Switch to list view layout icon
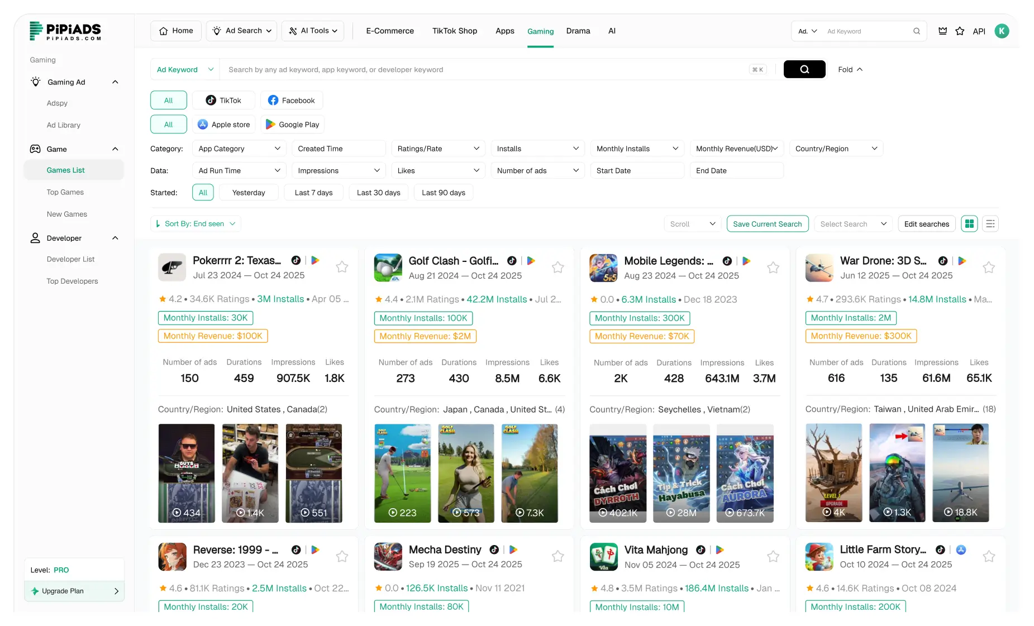 coord(990,224)
